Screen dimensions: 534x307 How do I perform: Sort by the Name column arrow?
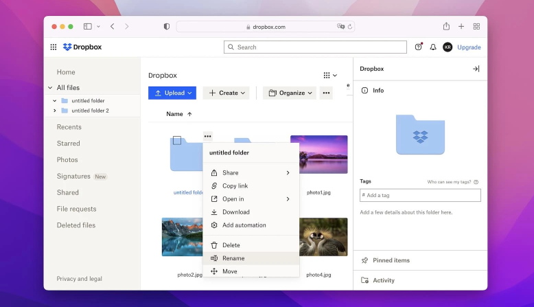(189, 114)
